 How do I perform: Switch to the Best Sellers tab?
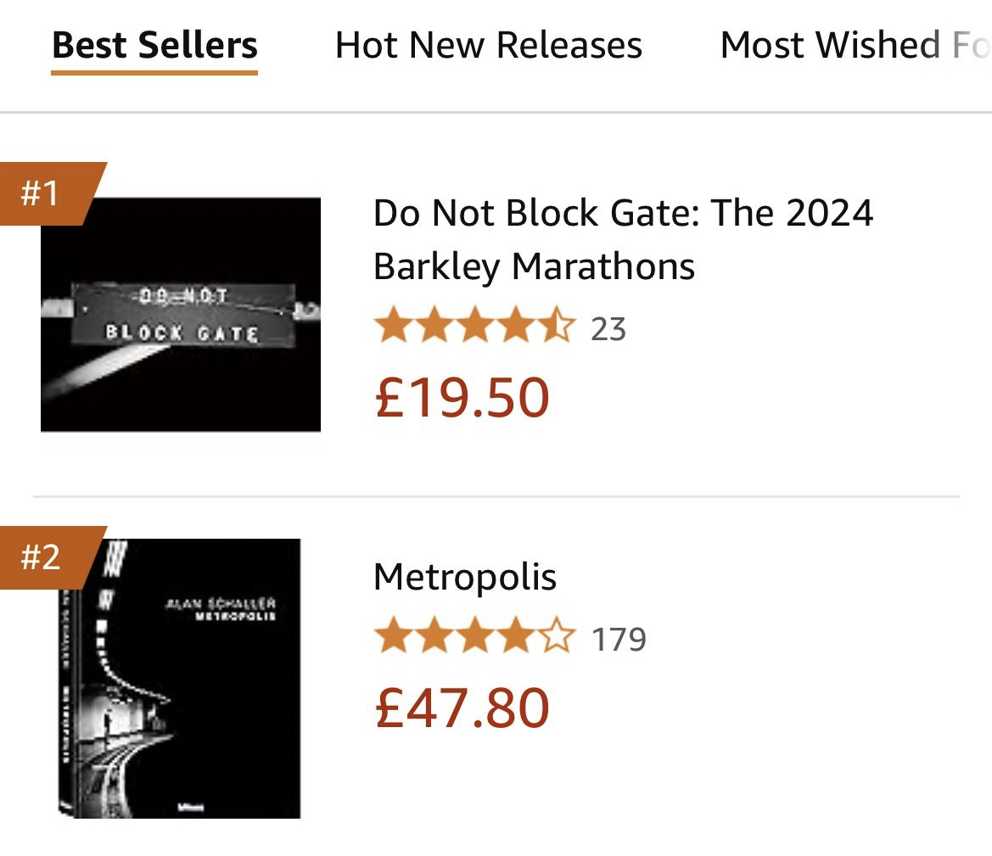154,45
